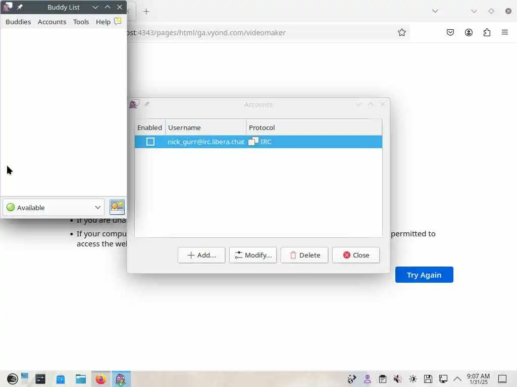
Task: Sort accounts by the Enabled column header
Action: coord(149,127)
